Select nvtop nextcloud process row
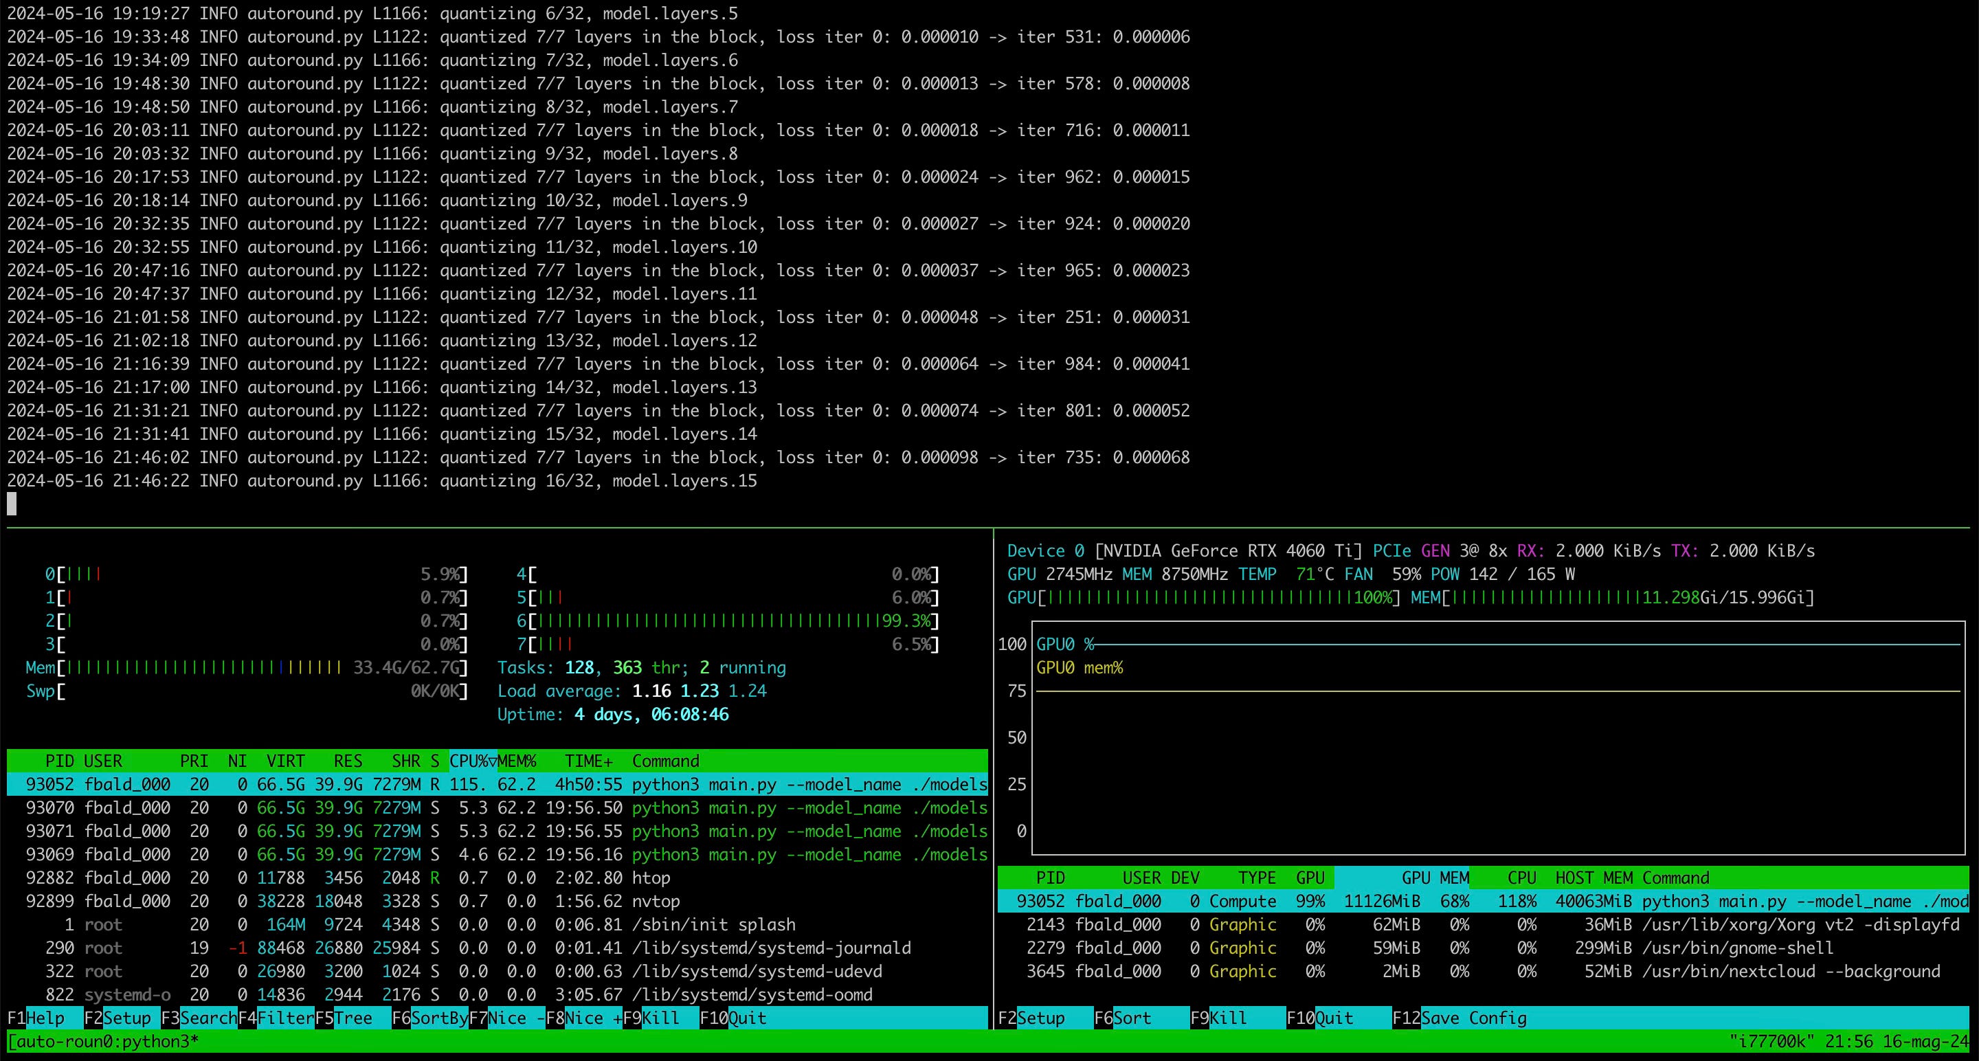The height and width of the screenshot is (1061, 1979). click(x=1483, y=971)
